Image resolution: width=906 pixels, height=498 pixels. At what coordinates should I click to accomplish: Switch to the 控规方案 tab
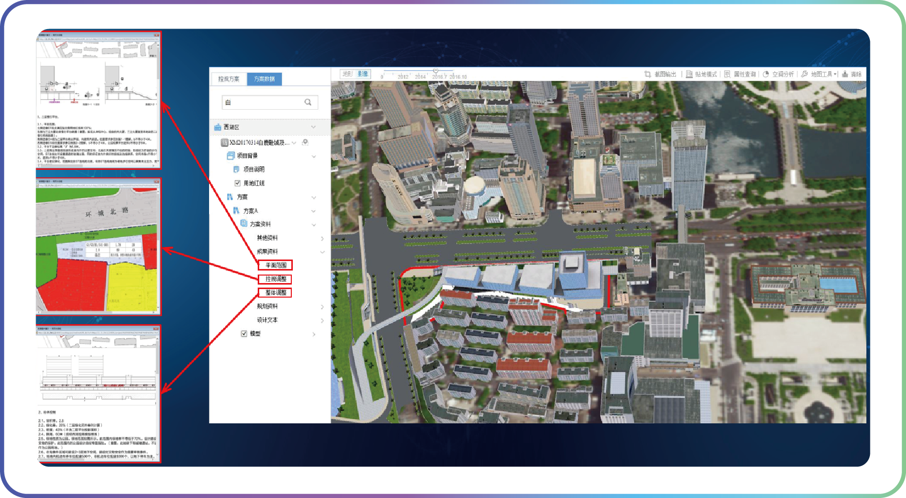[x=229, y=79]
